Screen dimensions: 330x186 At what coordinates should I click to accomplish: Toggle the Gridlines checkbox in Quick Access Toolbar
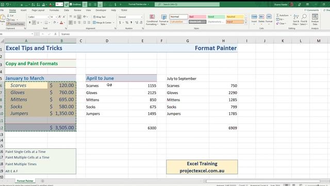[71, 4]
